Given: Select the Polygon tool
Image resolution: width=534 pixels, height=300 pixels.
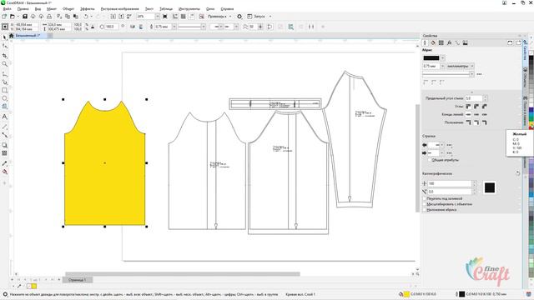Looking at the screenshot, I should click(x=5, y=107).
